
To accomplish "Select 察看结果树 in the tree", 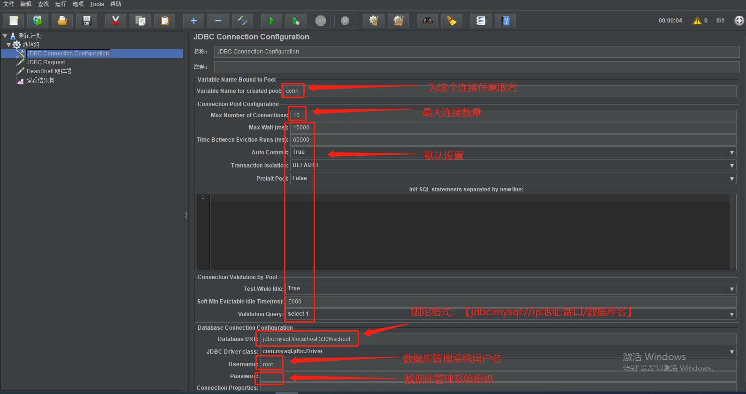I will tap(40, 80).
